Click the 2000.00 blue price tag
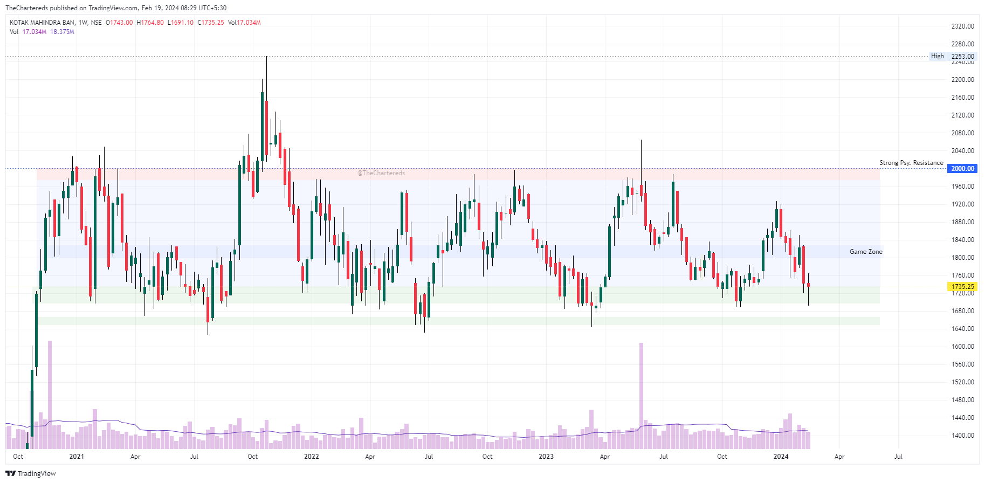 (962, 169)
